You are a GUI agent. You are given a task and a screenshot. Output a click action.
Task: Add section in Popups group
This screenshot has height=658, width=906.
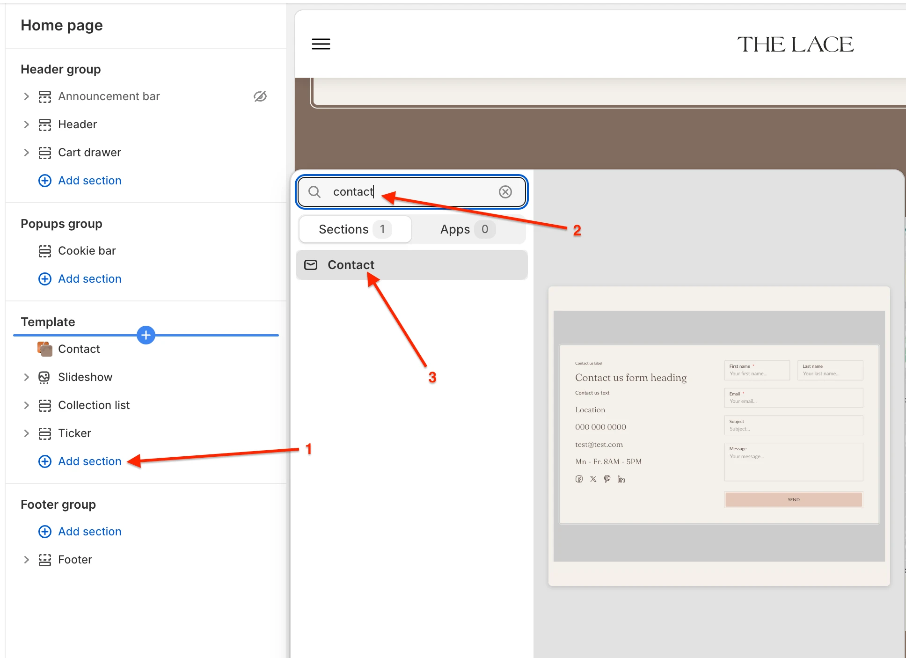[x=80, y=279]
